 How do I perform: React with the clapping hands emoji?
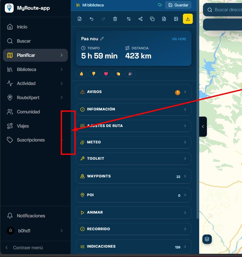(118, 74)
